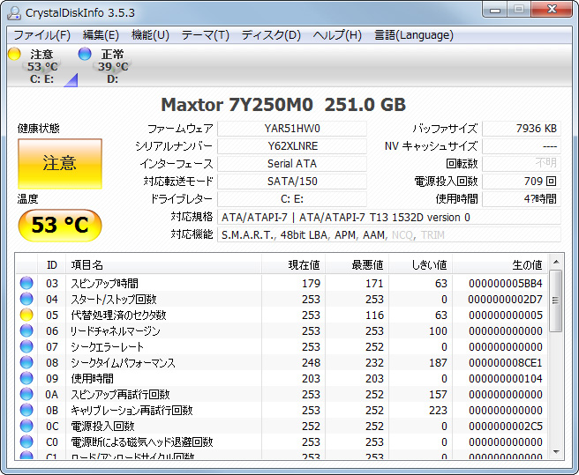Click the ID column header
This screenshot has height=475, width=579.
click(x=52, y=264)
